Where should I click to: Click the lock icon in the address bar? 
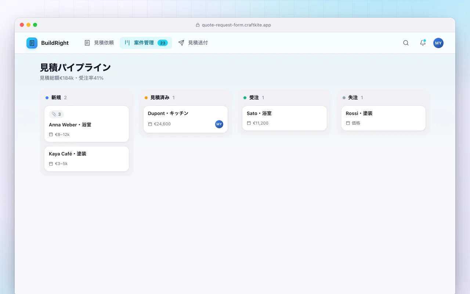[198, 25]
